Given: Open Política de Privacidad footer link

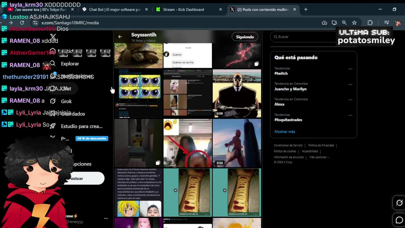Looking at the screenshot, I should pyautogui.click(x=321, y=145).
